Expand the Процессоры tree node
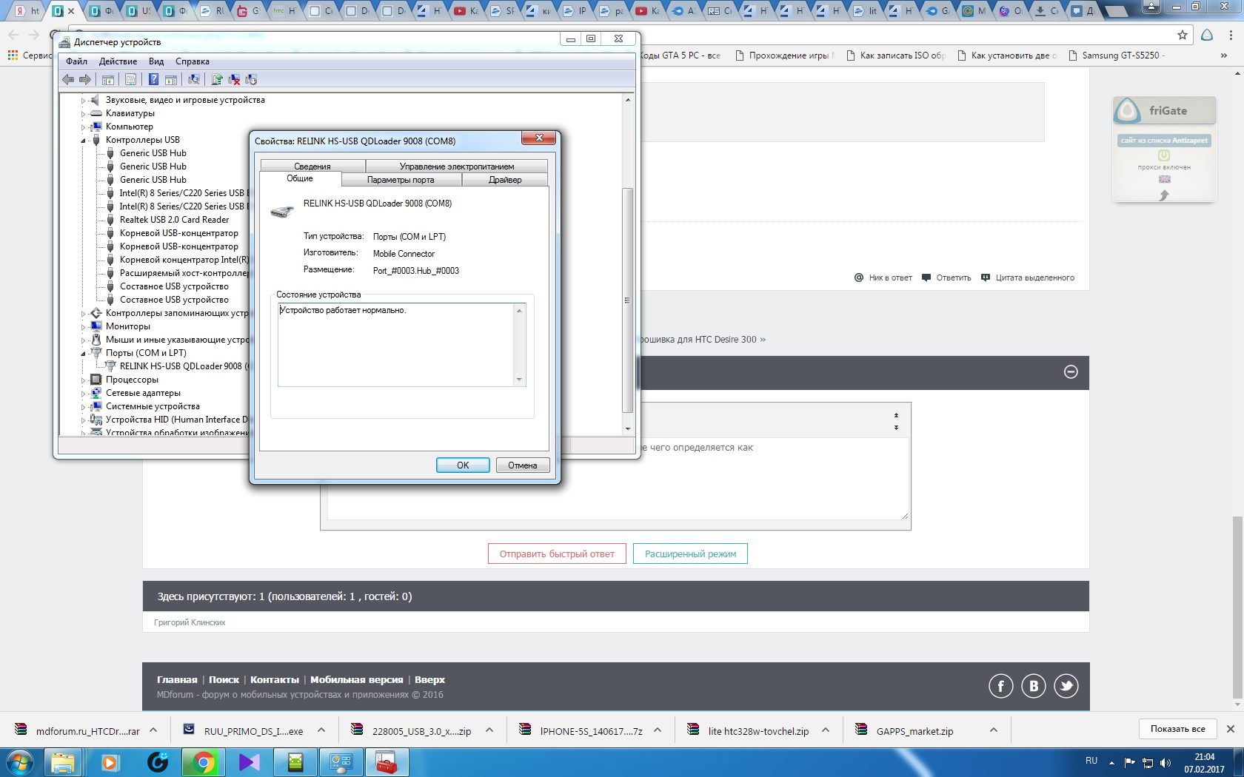 pos(83,380)
